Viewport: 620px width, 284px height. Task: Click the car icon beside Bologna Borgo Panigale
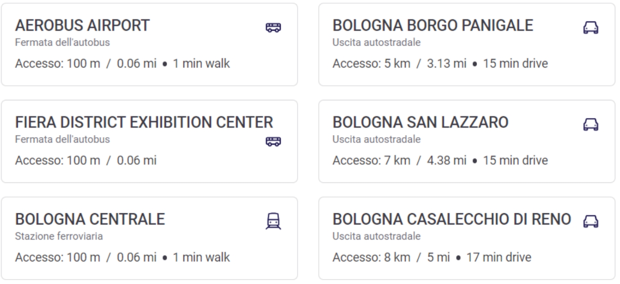[x=590, y=28]
